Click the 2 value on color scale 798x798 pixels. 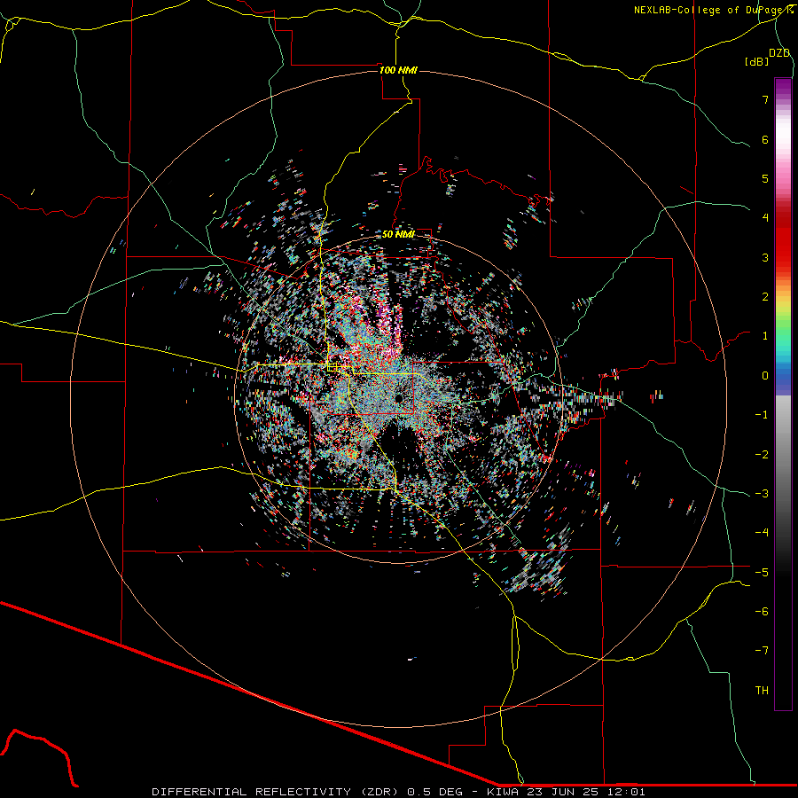coord(765,297)
